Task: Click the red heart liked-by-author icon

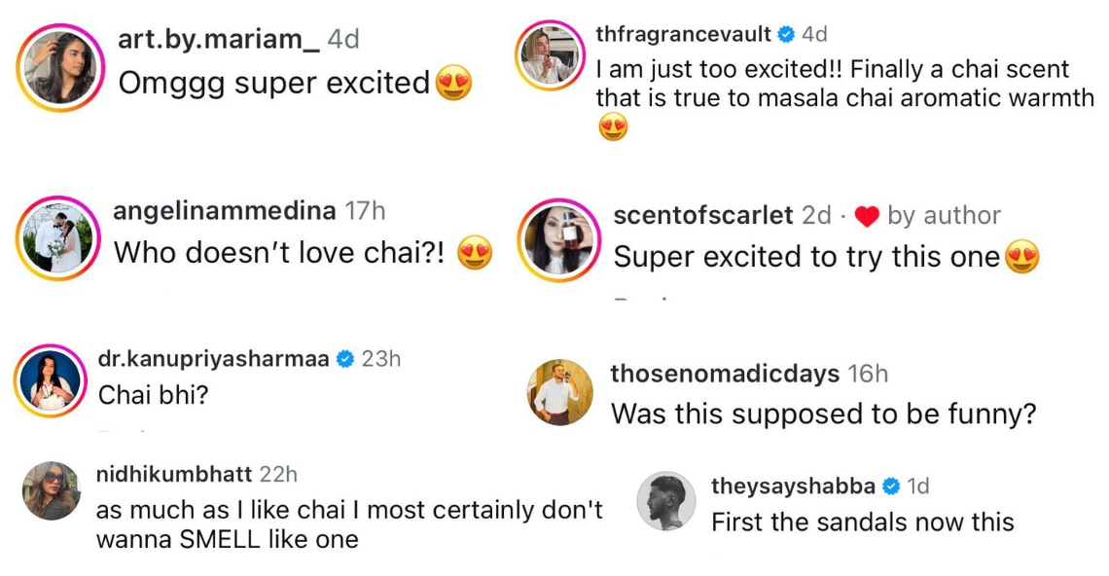Action: (867, 216)
